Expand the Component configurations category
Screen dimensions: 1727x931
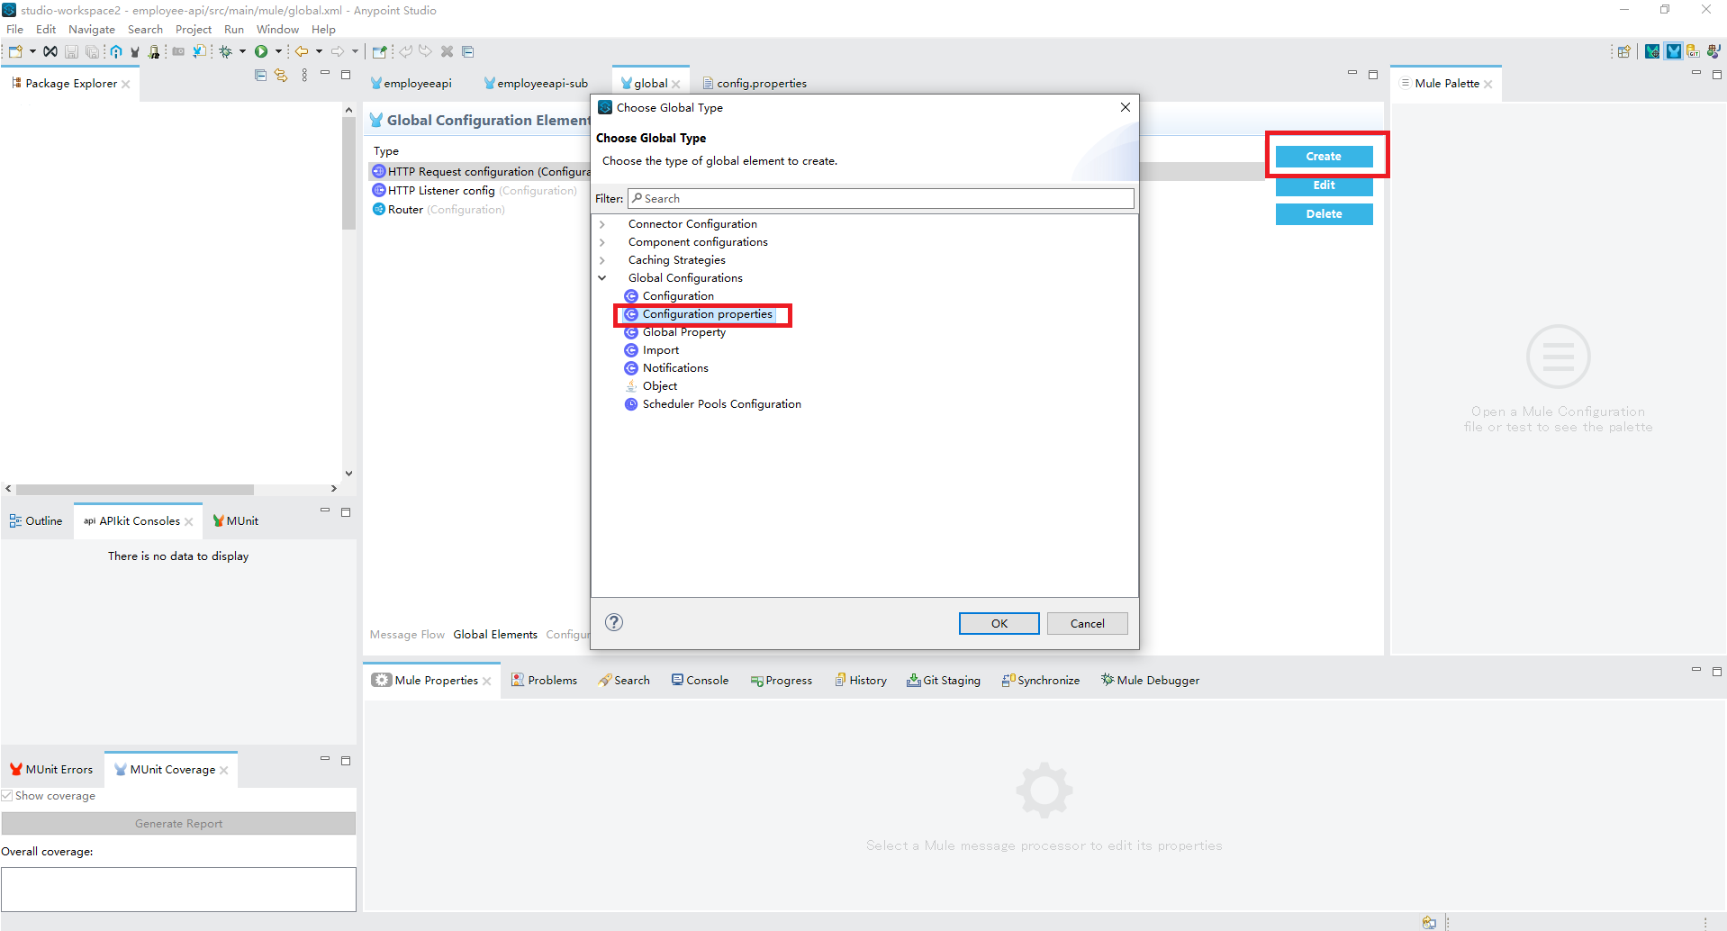point(601,241)
